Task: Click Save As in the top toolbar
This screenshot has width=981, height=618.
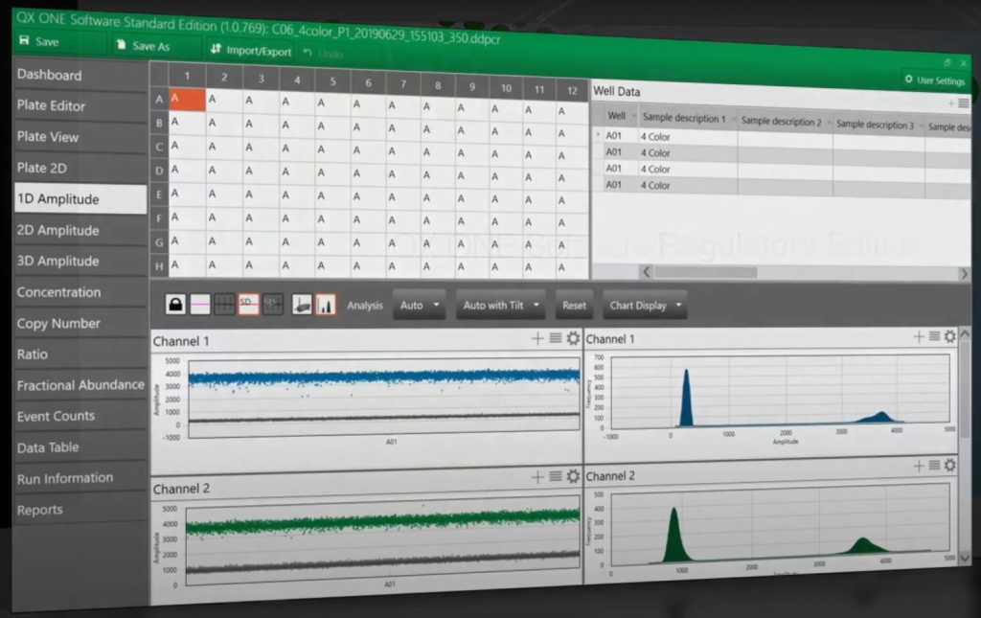Action: [x=142, y=46]
